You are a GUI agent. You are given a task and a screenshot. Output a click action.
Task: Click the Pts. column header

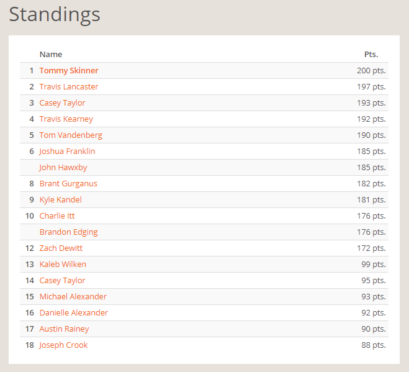pyautogui.click(x=371, y=55)
